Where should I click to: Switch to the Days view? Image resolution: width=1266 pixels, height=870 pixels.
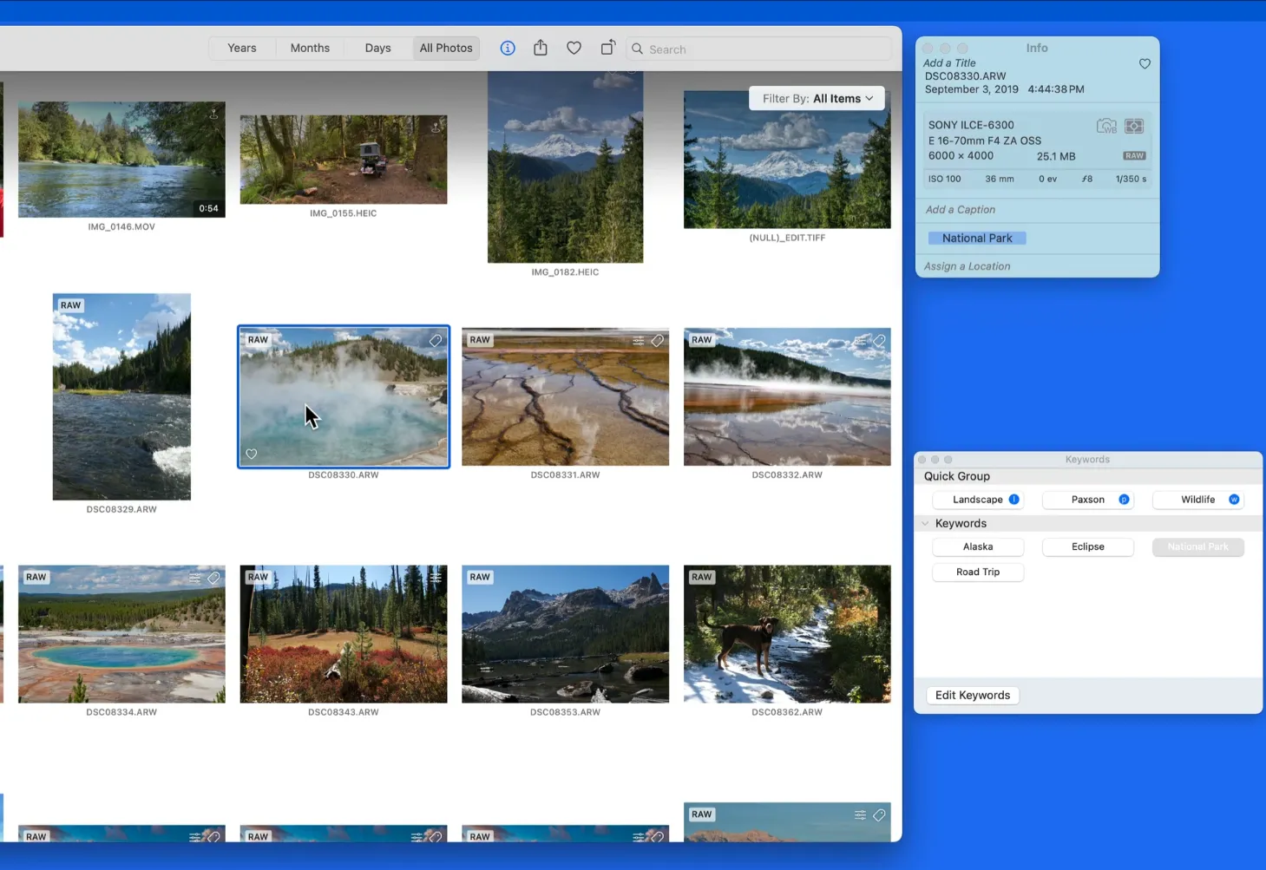(x=377, y=49)
